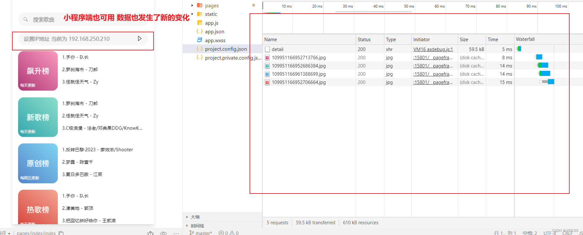Click the IP address field showing 192.168.250.210
The image size is (583, 235).
(83, 39)
